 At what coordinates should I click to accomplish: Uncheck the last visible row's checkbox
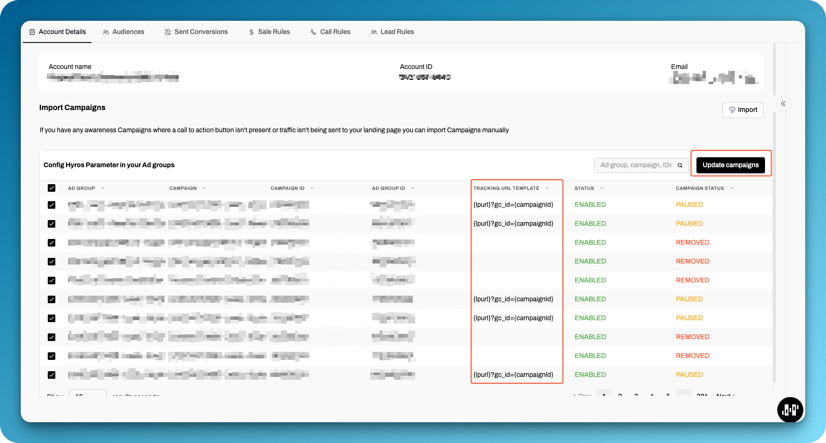[52, 375]
